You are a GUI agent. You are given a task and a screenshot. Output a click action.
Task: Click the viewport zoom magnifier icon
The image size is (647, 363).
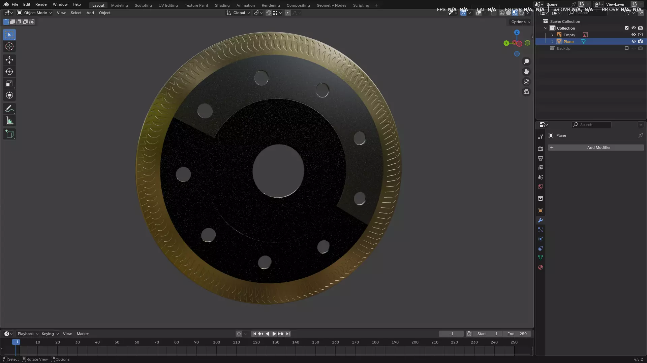526,62
